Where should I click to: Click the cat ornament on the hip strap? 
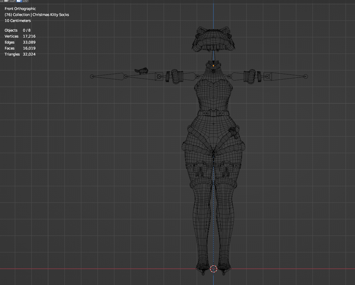click(233, 133)
